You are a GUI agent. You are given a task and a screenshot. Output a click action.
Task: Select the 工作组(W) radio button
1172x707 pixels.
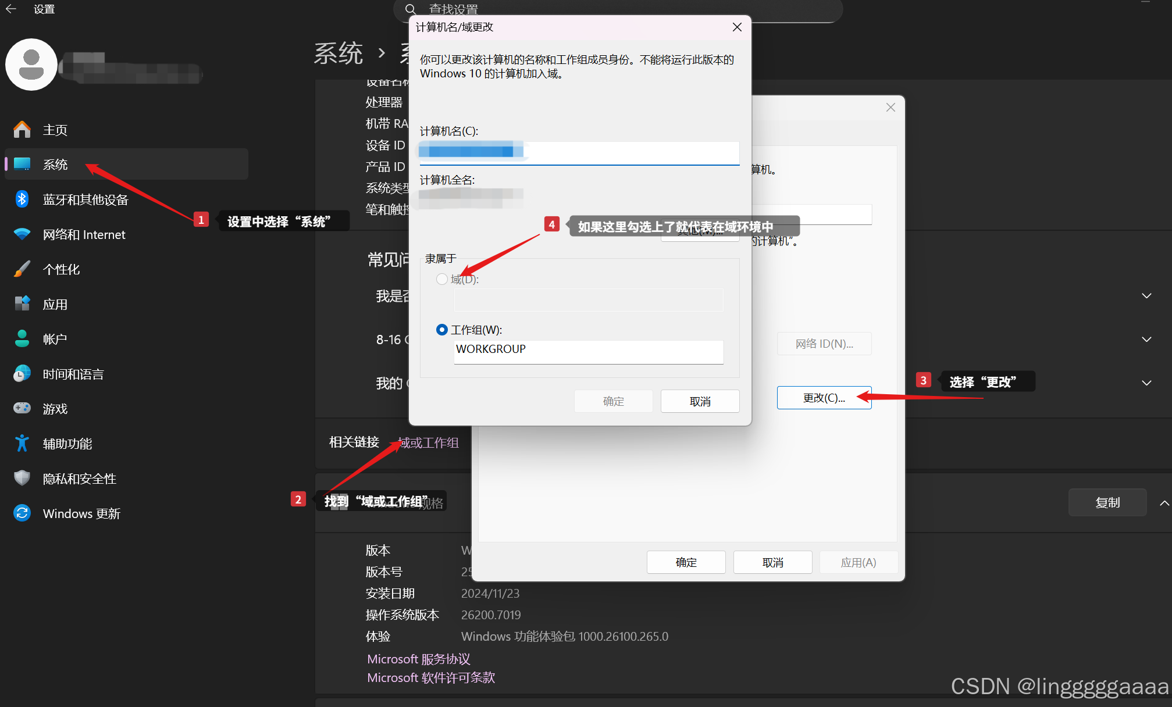point(441,330)
